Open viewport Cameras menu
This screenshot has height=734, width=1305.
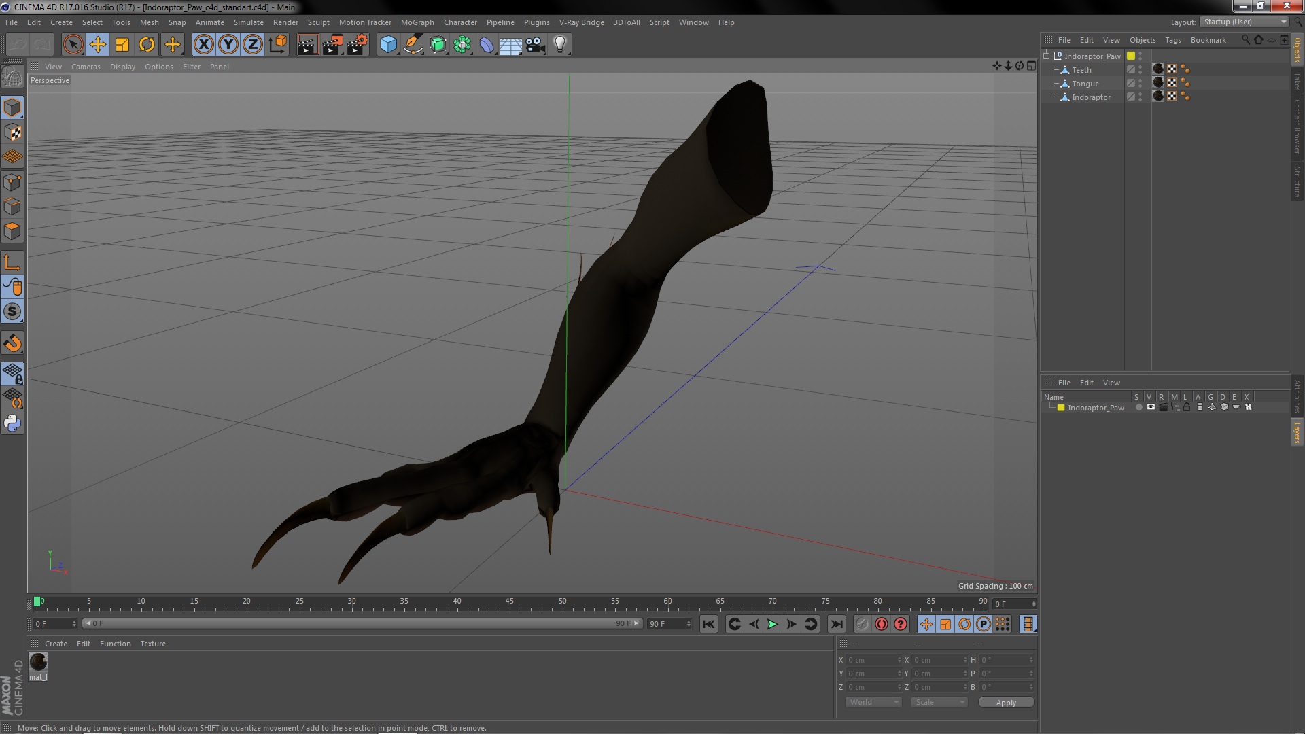(86, 67)
